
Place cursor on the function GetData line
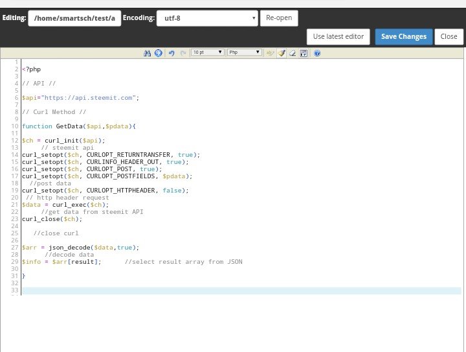(79, 126)
